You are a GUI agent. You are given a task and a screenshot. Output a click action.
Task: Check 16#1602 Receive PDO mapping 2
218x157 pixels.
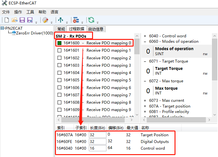59,58
